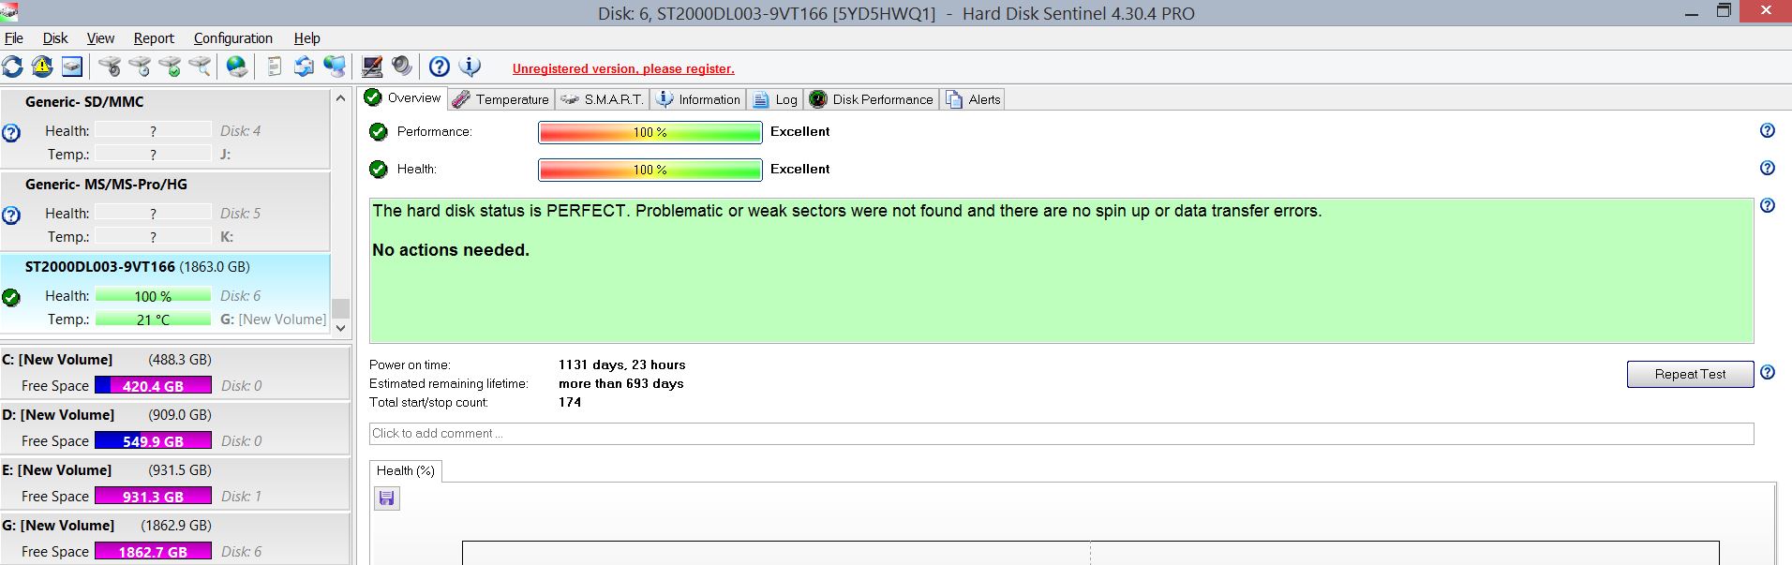Click the green check icon beside Performance
The height and width of the screenshot is (565, 1792).
[378, 131]
